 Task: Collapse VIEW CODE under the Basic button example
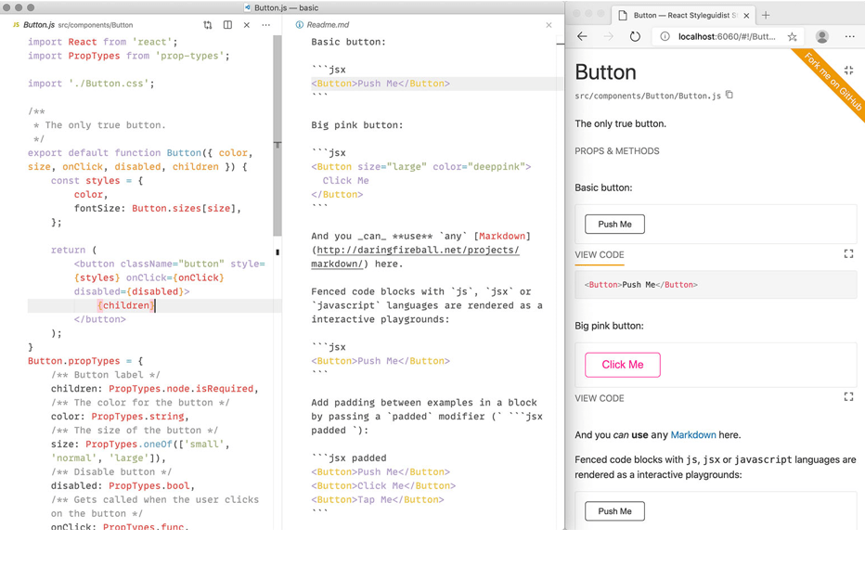[x=600, y=255]
